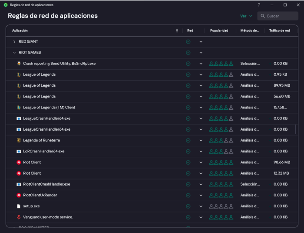Select the RIOT GAMES group label

(x=30, y=53)
